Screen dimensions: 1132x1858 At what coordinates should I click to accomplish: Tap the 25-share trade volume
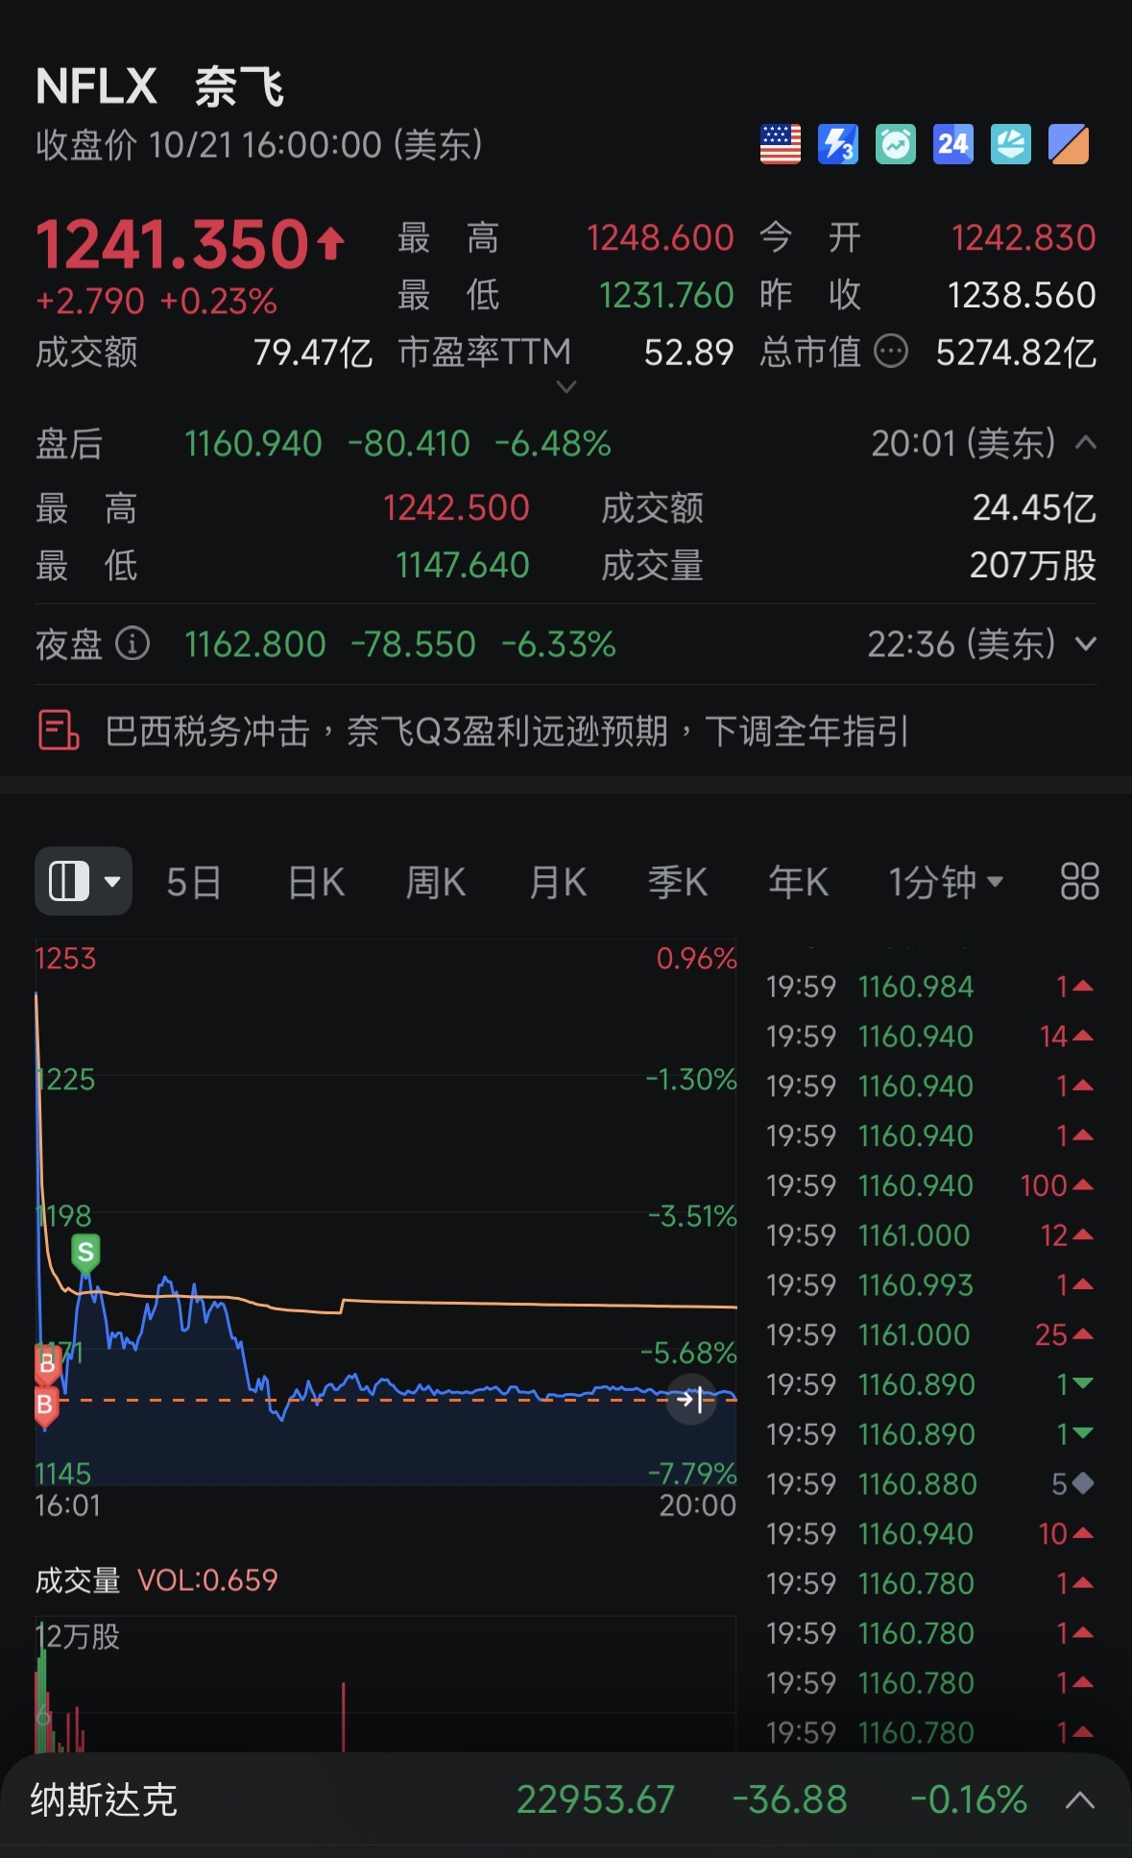point(1051,1334)
